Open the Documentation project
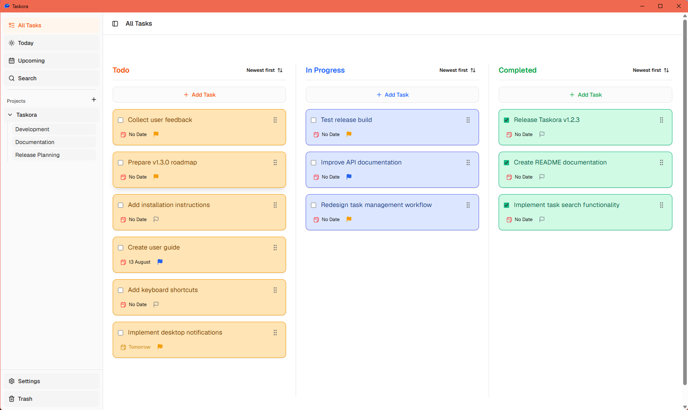The width and height of the screenshot is (688, 410). pyautogui.click(x=54, y=142)
